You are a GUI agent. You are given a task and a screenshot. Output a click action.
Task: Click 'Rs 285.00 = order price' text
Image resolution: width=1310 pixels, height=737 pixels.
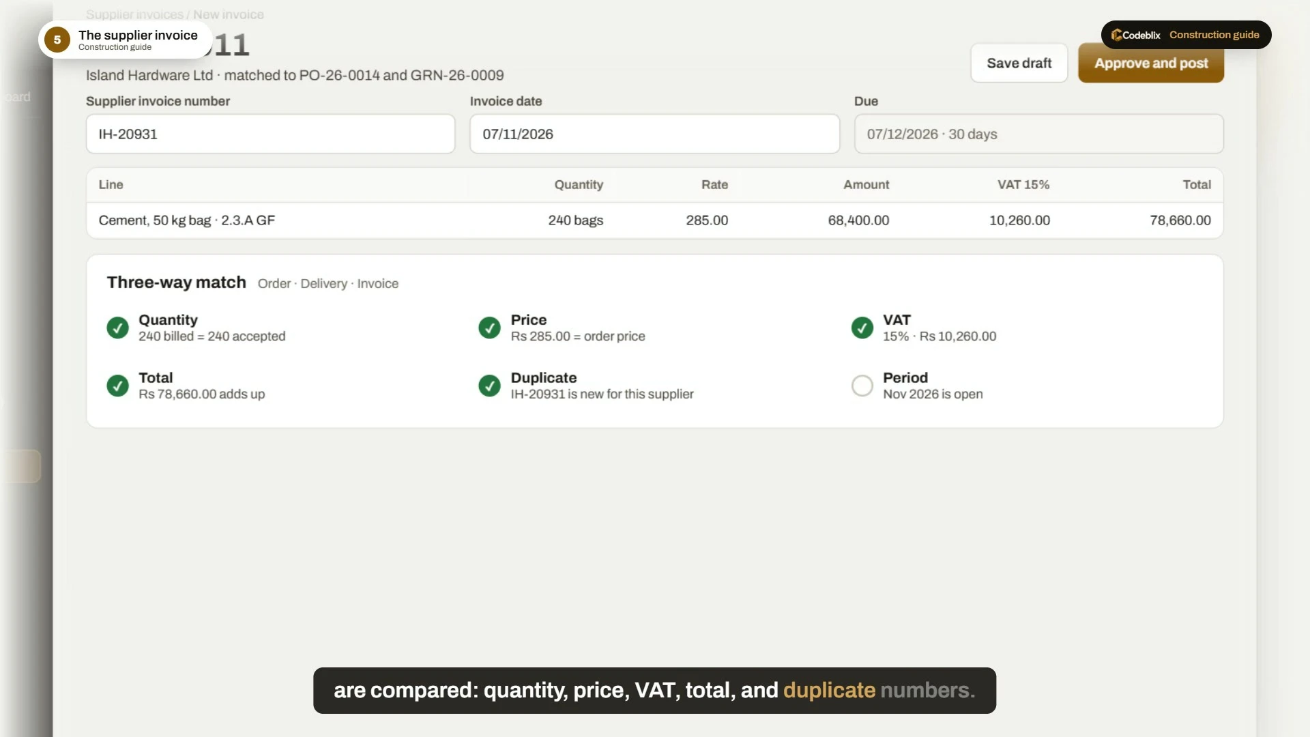click(x=578, y=336)
